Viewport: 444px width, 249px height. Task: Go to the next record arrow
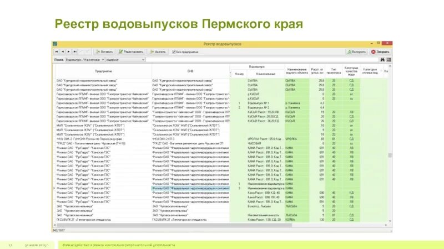68,51
